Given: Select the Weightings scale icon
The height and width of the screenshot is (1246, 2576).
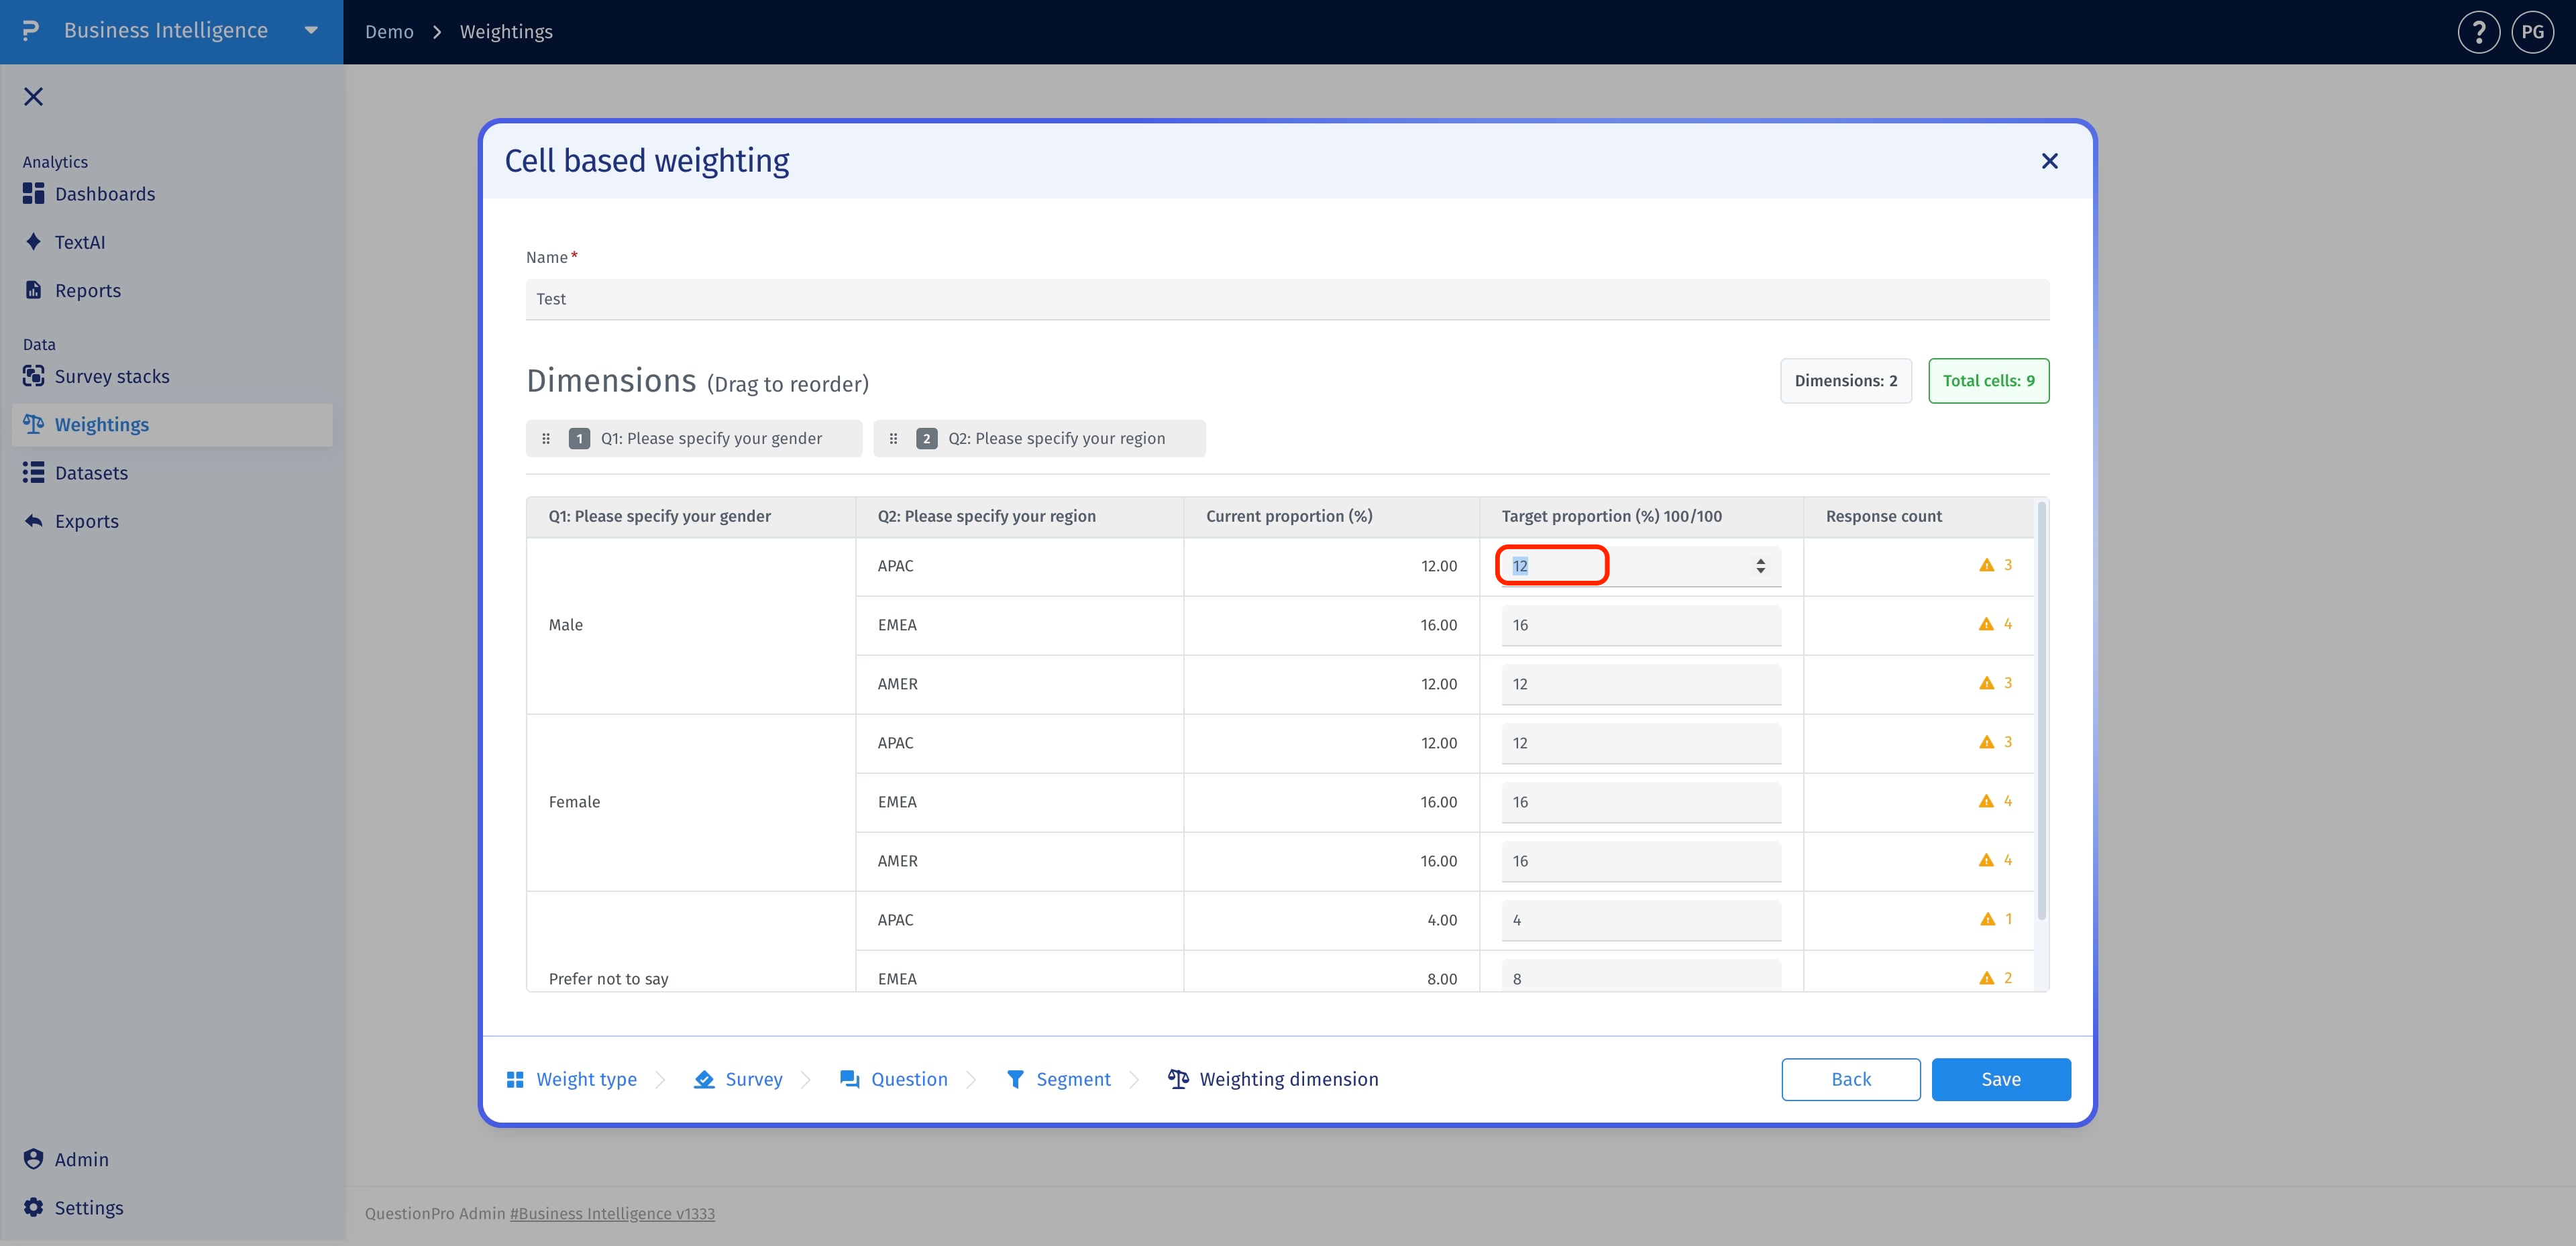Looking at the screenshot, I should (x=33, y=424).
